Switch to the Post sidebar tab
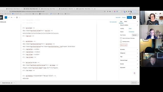 click(121, 21)
